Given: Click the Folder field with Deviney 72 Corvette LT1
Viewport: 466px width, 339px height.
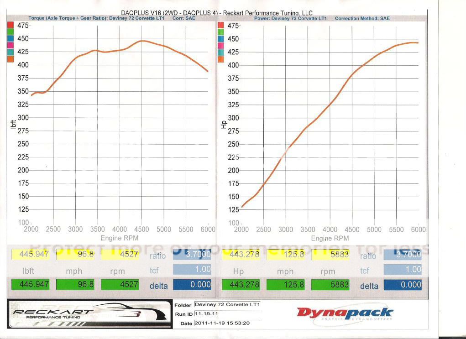Looking at the screenshot, I should tap(227, 304).
